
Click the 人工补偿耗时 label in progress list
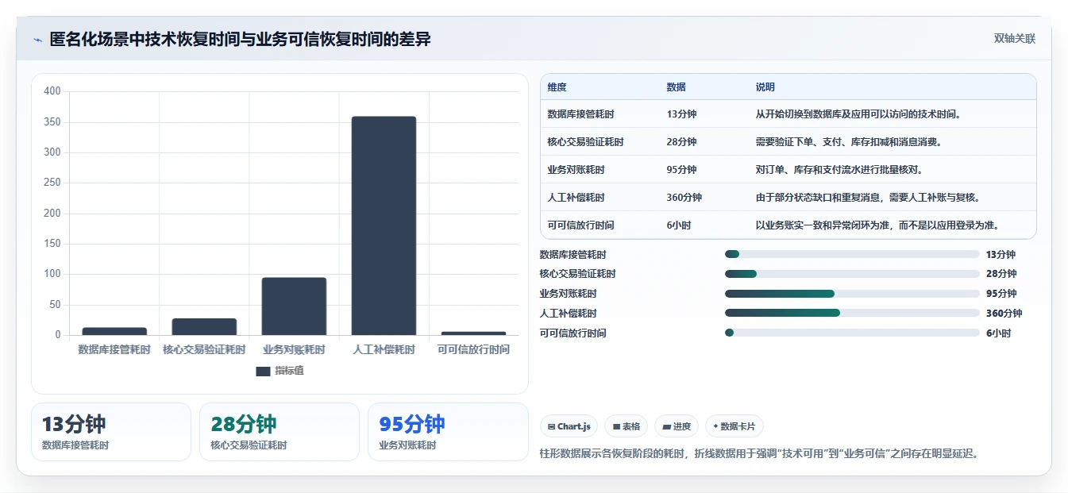568,314
